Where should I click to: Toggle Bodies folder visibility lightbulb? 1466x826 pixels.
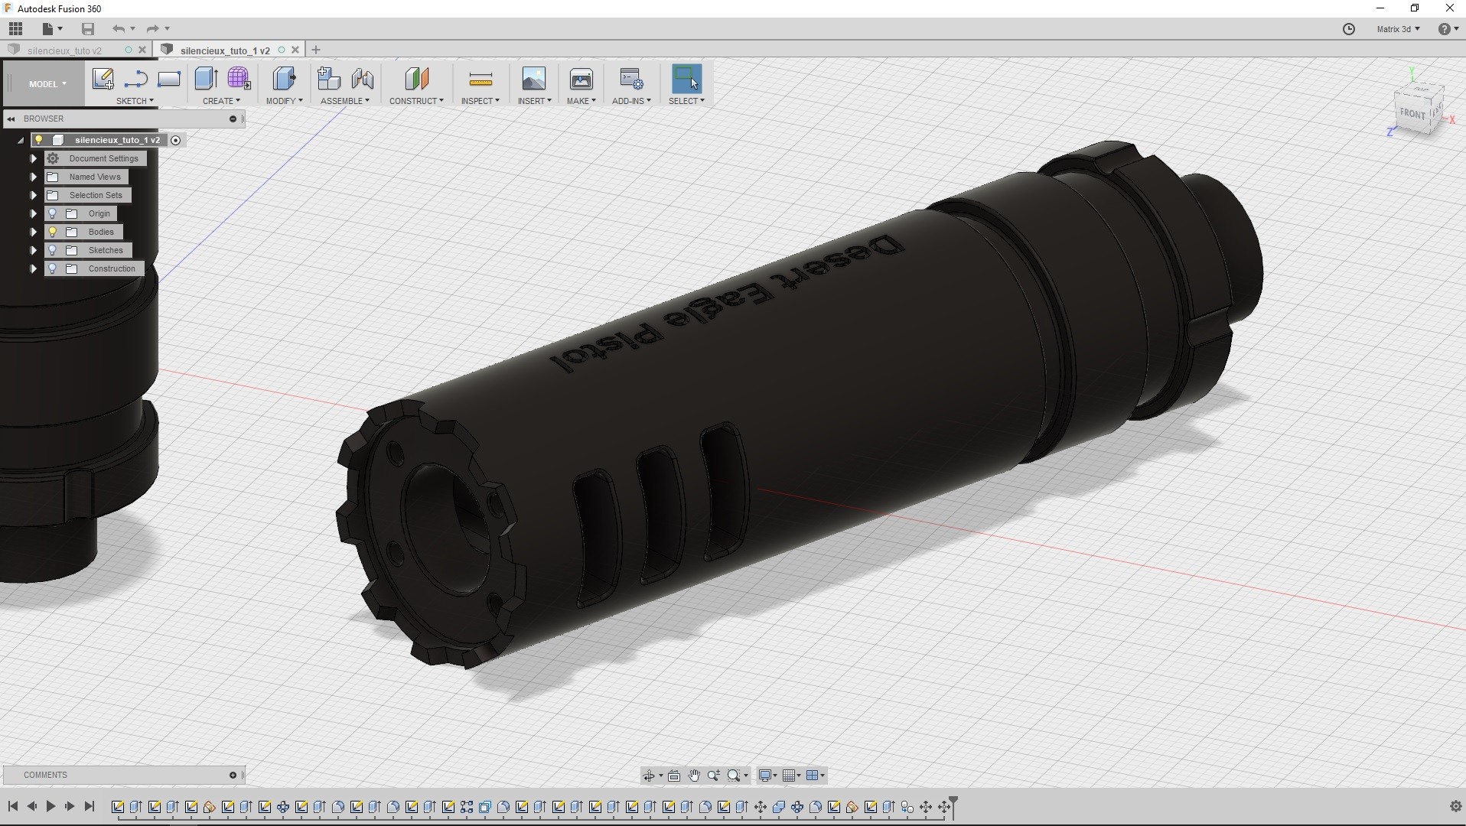pos(53,232)
